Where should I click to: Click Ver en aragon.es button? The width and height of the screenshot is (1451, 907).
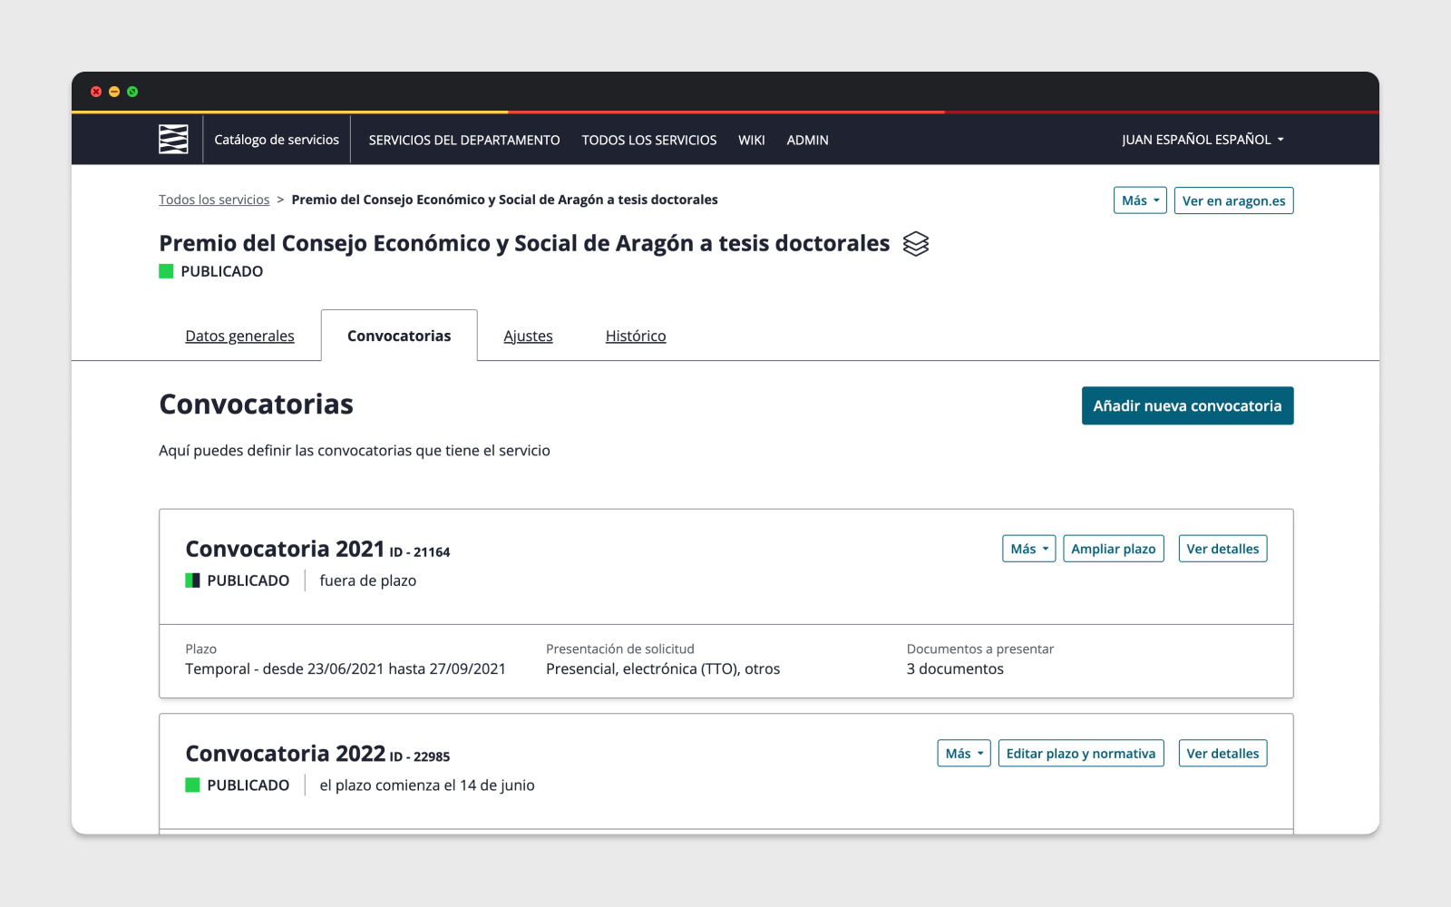[x=1233, y=200]
